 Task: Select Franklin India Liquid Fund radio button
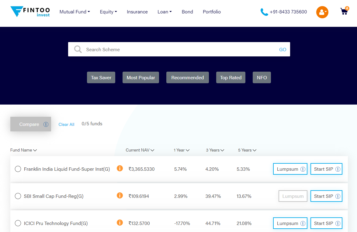coord(18,169)
